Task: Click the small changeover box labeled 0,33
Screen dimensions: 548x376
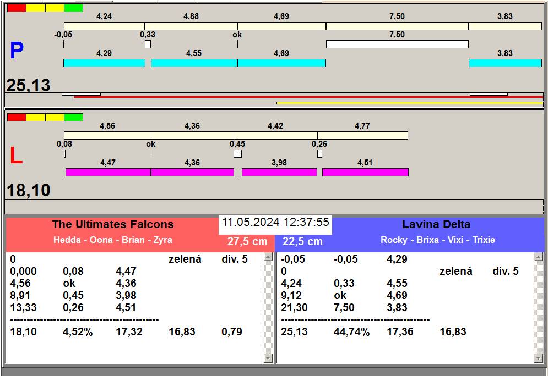Action: [148, 45]
